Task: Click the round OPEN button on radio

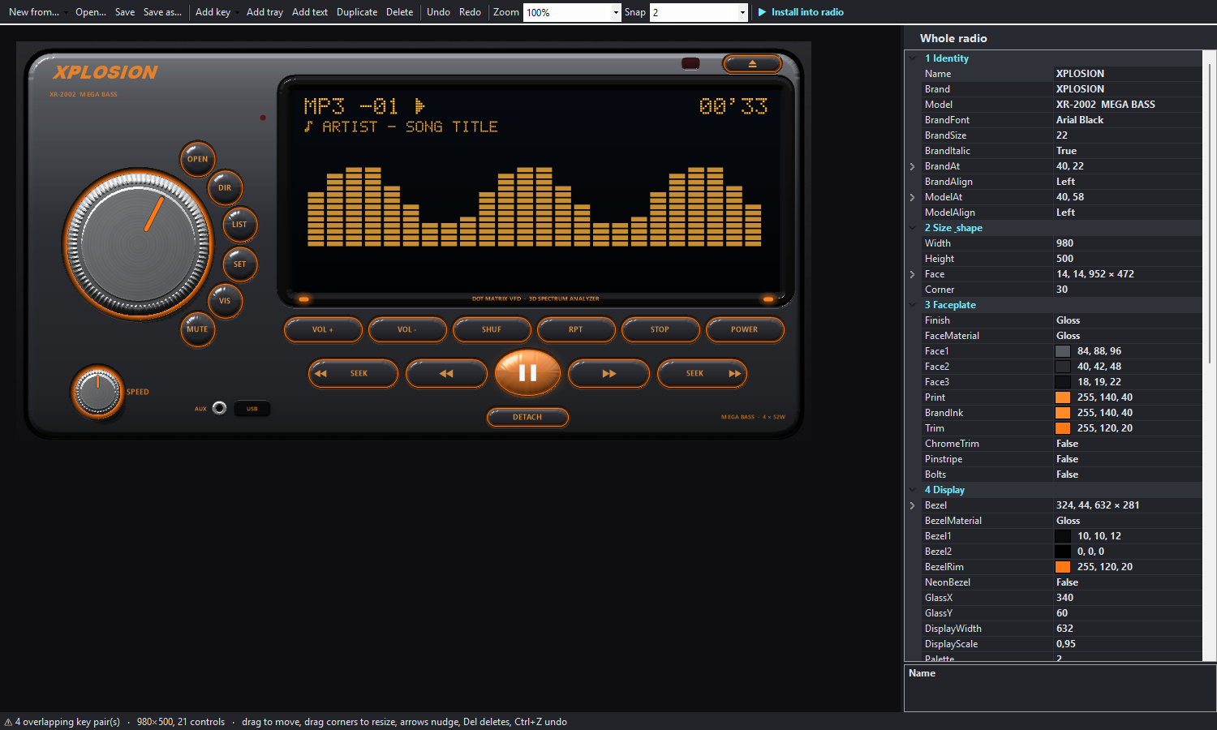Action: pos(197,159)
